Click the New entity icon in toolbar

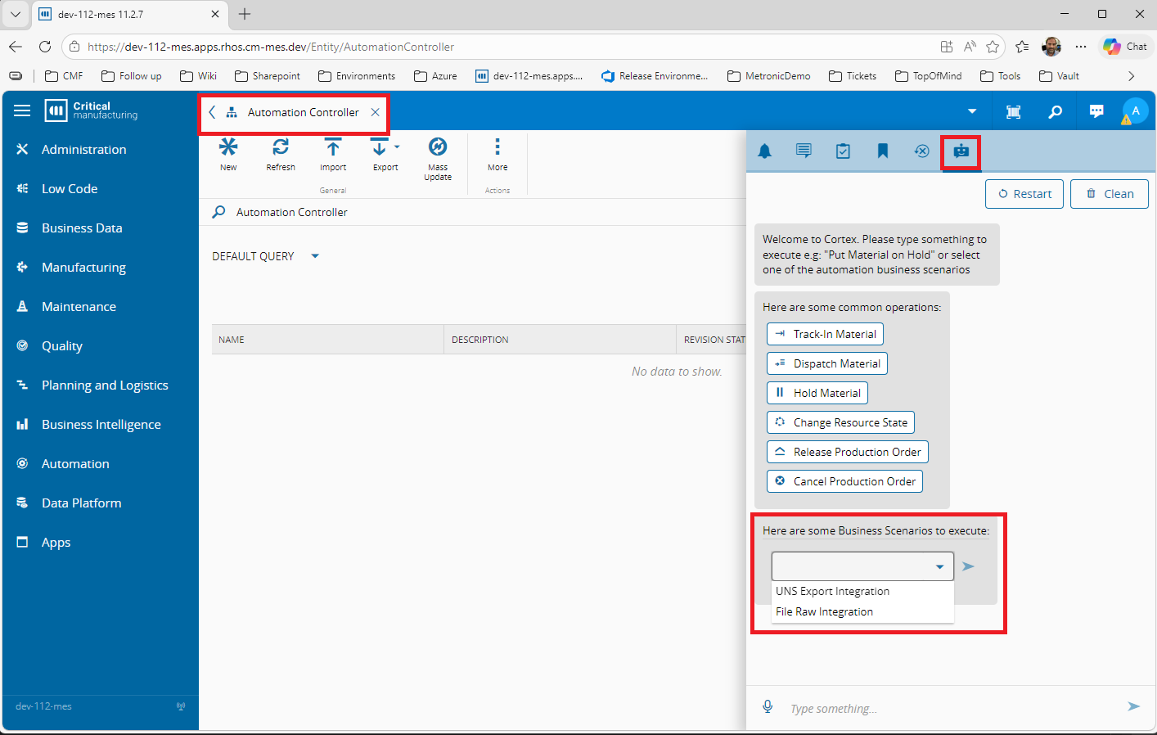pos(228,147)
